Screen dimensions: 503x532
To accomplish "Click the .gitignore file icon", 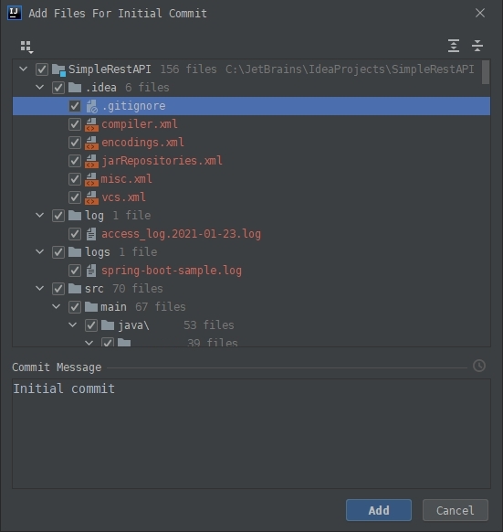I will coord(91,106).
